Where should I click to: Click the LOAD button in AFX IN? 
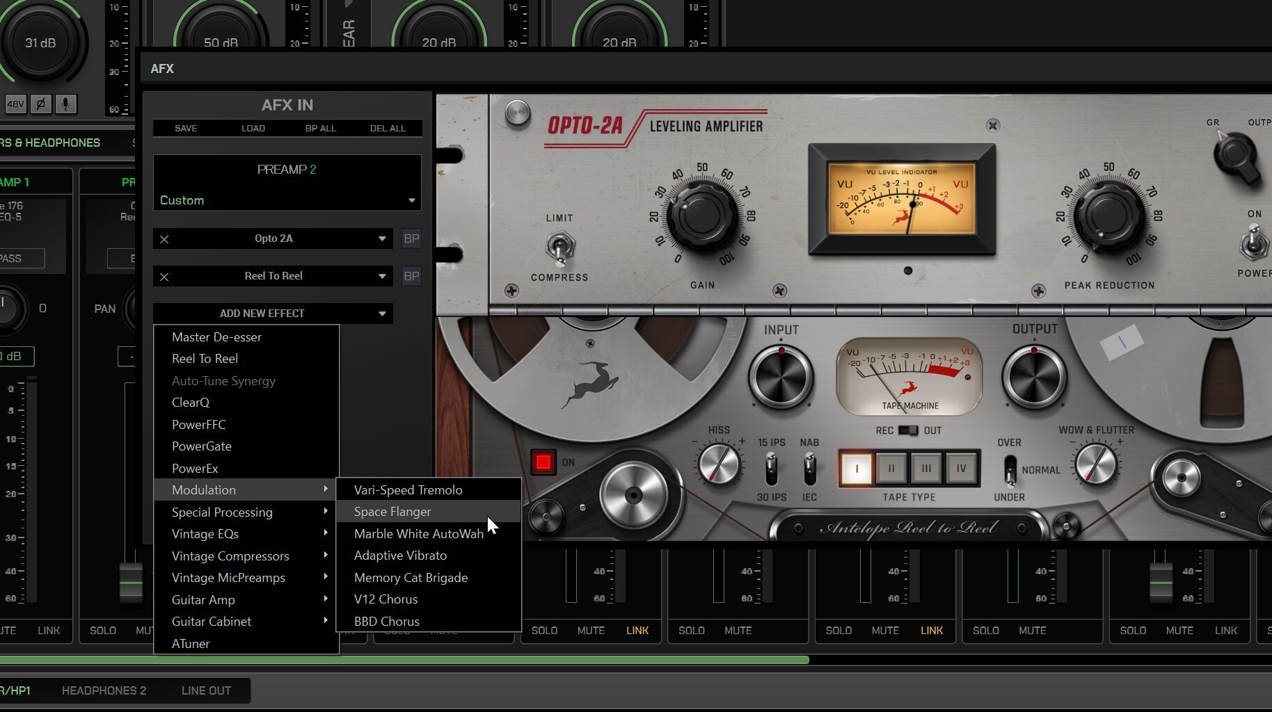click(x=253, y=129)
